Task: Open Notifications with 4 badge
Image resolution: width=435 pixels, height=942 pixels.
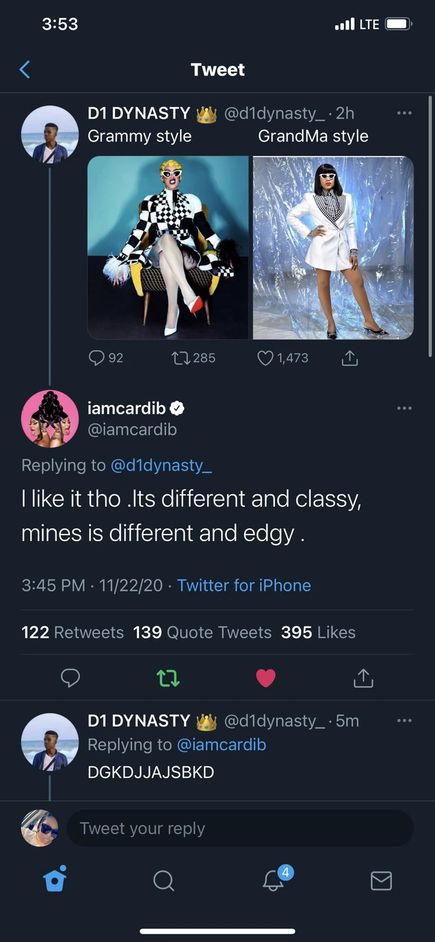Action: coord(274,880)
